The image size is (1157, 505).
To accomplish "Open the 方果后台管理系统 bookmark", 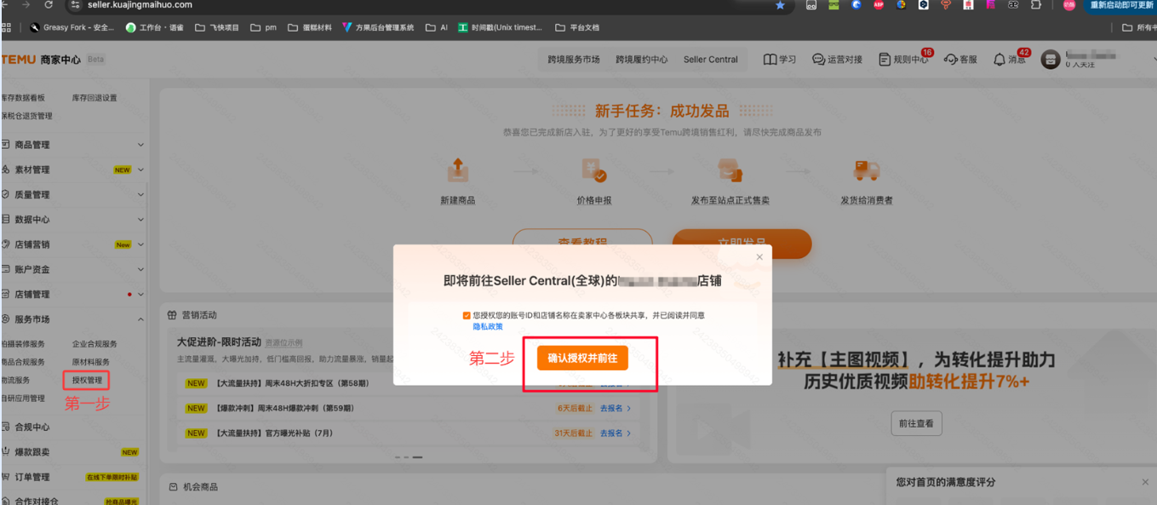I will coord(378,27).
